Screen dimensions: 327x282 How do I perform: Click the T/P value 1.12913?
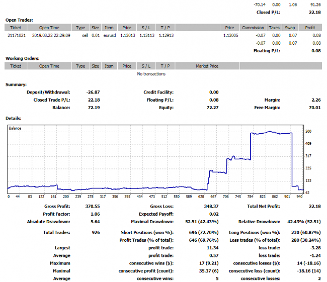tap(166, 35)
